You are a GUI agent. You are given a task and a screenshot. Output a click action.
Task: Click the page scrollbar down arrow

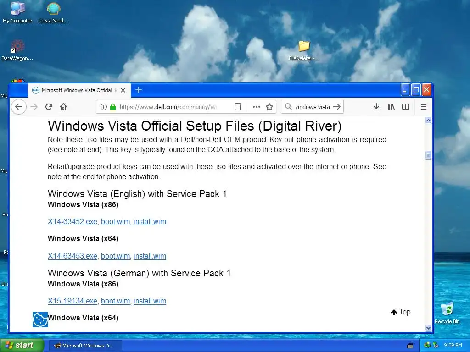(x=428, y=328)
